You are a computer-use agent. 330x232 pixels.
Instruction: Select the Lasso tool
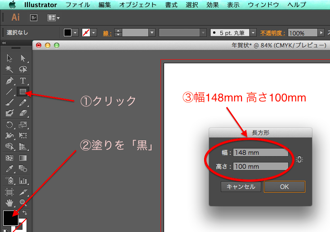coord(23,69)
